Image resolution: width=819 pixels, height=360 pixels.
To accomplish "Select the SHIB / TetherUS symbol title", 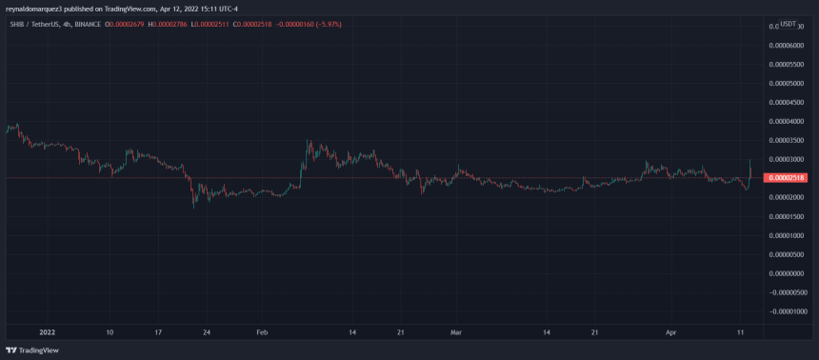I will [x=35, y=25].
